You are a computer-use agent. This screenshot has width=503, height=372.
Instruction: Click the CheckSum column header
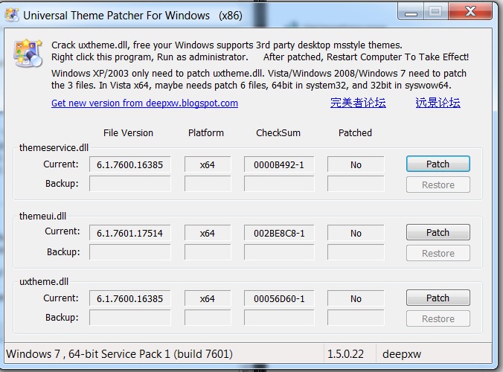pyautogui.click(x=278, y=132)
